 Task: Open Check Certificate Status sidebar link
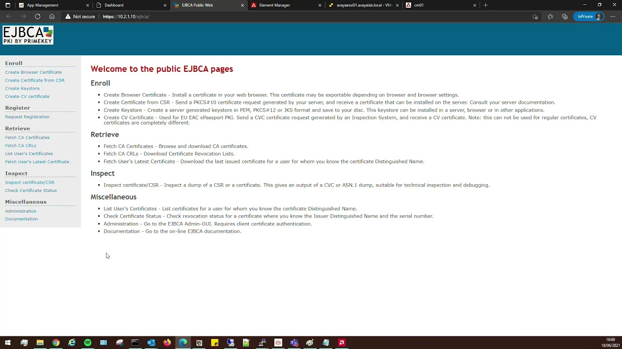coord(31,190)
